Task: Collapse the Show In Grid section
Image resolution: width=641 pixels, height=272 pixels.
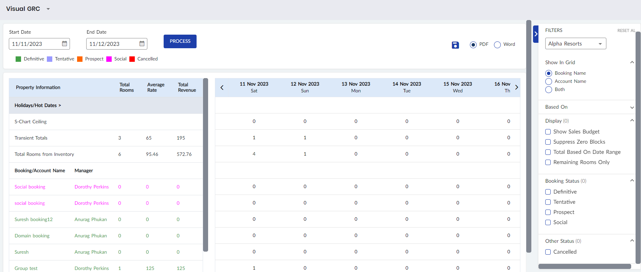Action: tap(632, 62)
